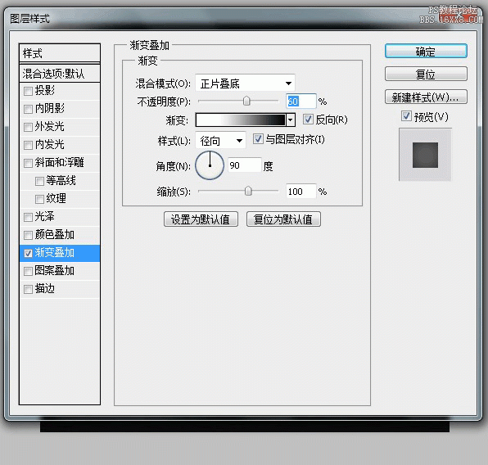Enable the 内阴影 inner shadow checkbox
488x465 pixels.
pos(28,109)
